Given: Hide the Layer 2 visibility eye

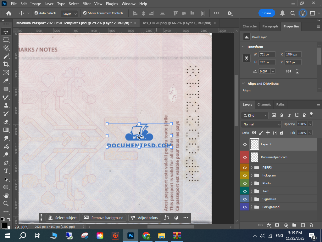Looking at the screenshot, I should [x=245, y=144].
